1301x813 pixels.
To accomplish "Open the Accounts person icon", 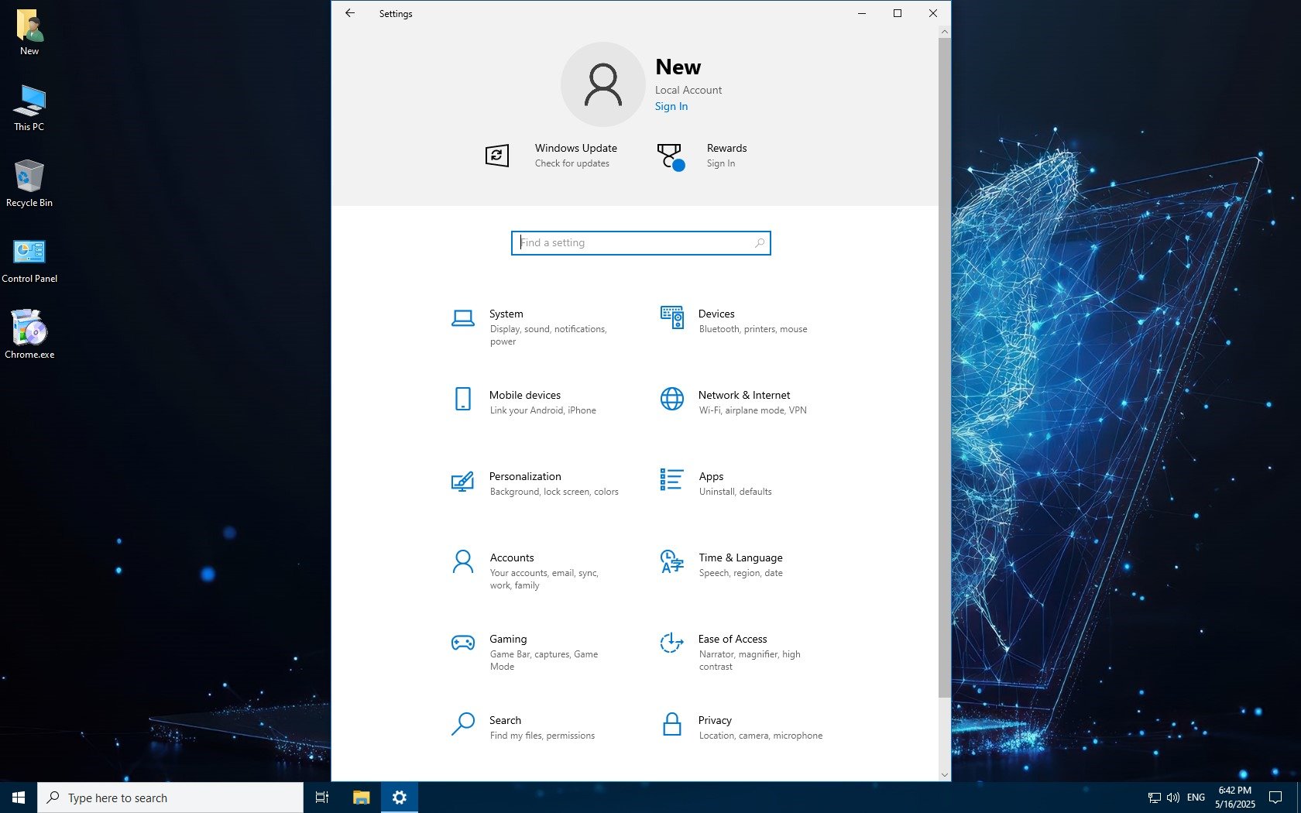I will 462,561.
